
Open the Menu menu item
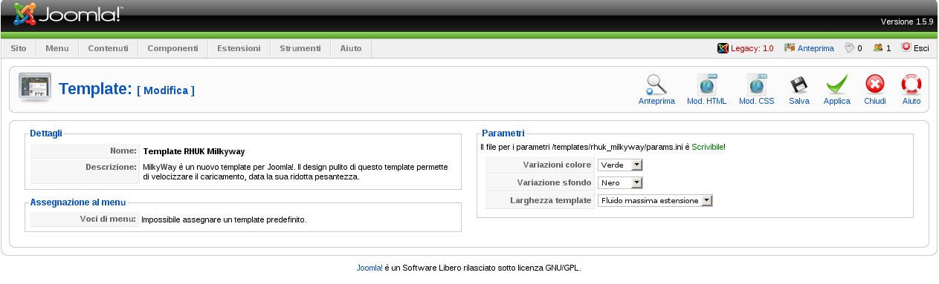(x=57, y=48)
